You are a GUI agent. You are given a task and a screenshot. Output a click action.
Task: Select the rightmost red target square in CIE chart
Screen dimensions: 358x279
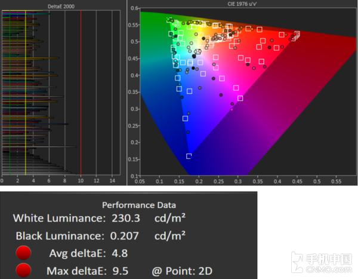point(297,34)
